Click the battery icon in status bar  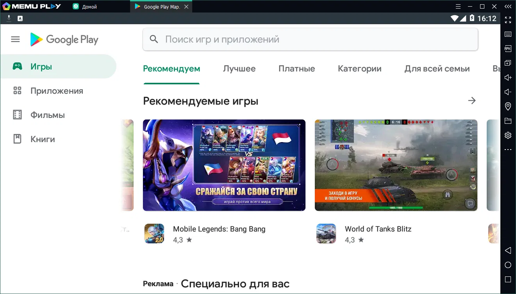click(472, 18)
